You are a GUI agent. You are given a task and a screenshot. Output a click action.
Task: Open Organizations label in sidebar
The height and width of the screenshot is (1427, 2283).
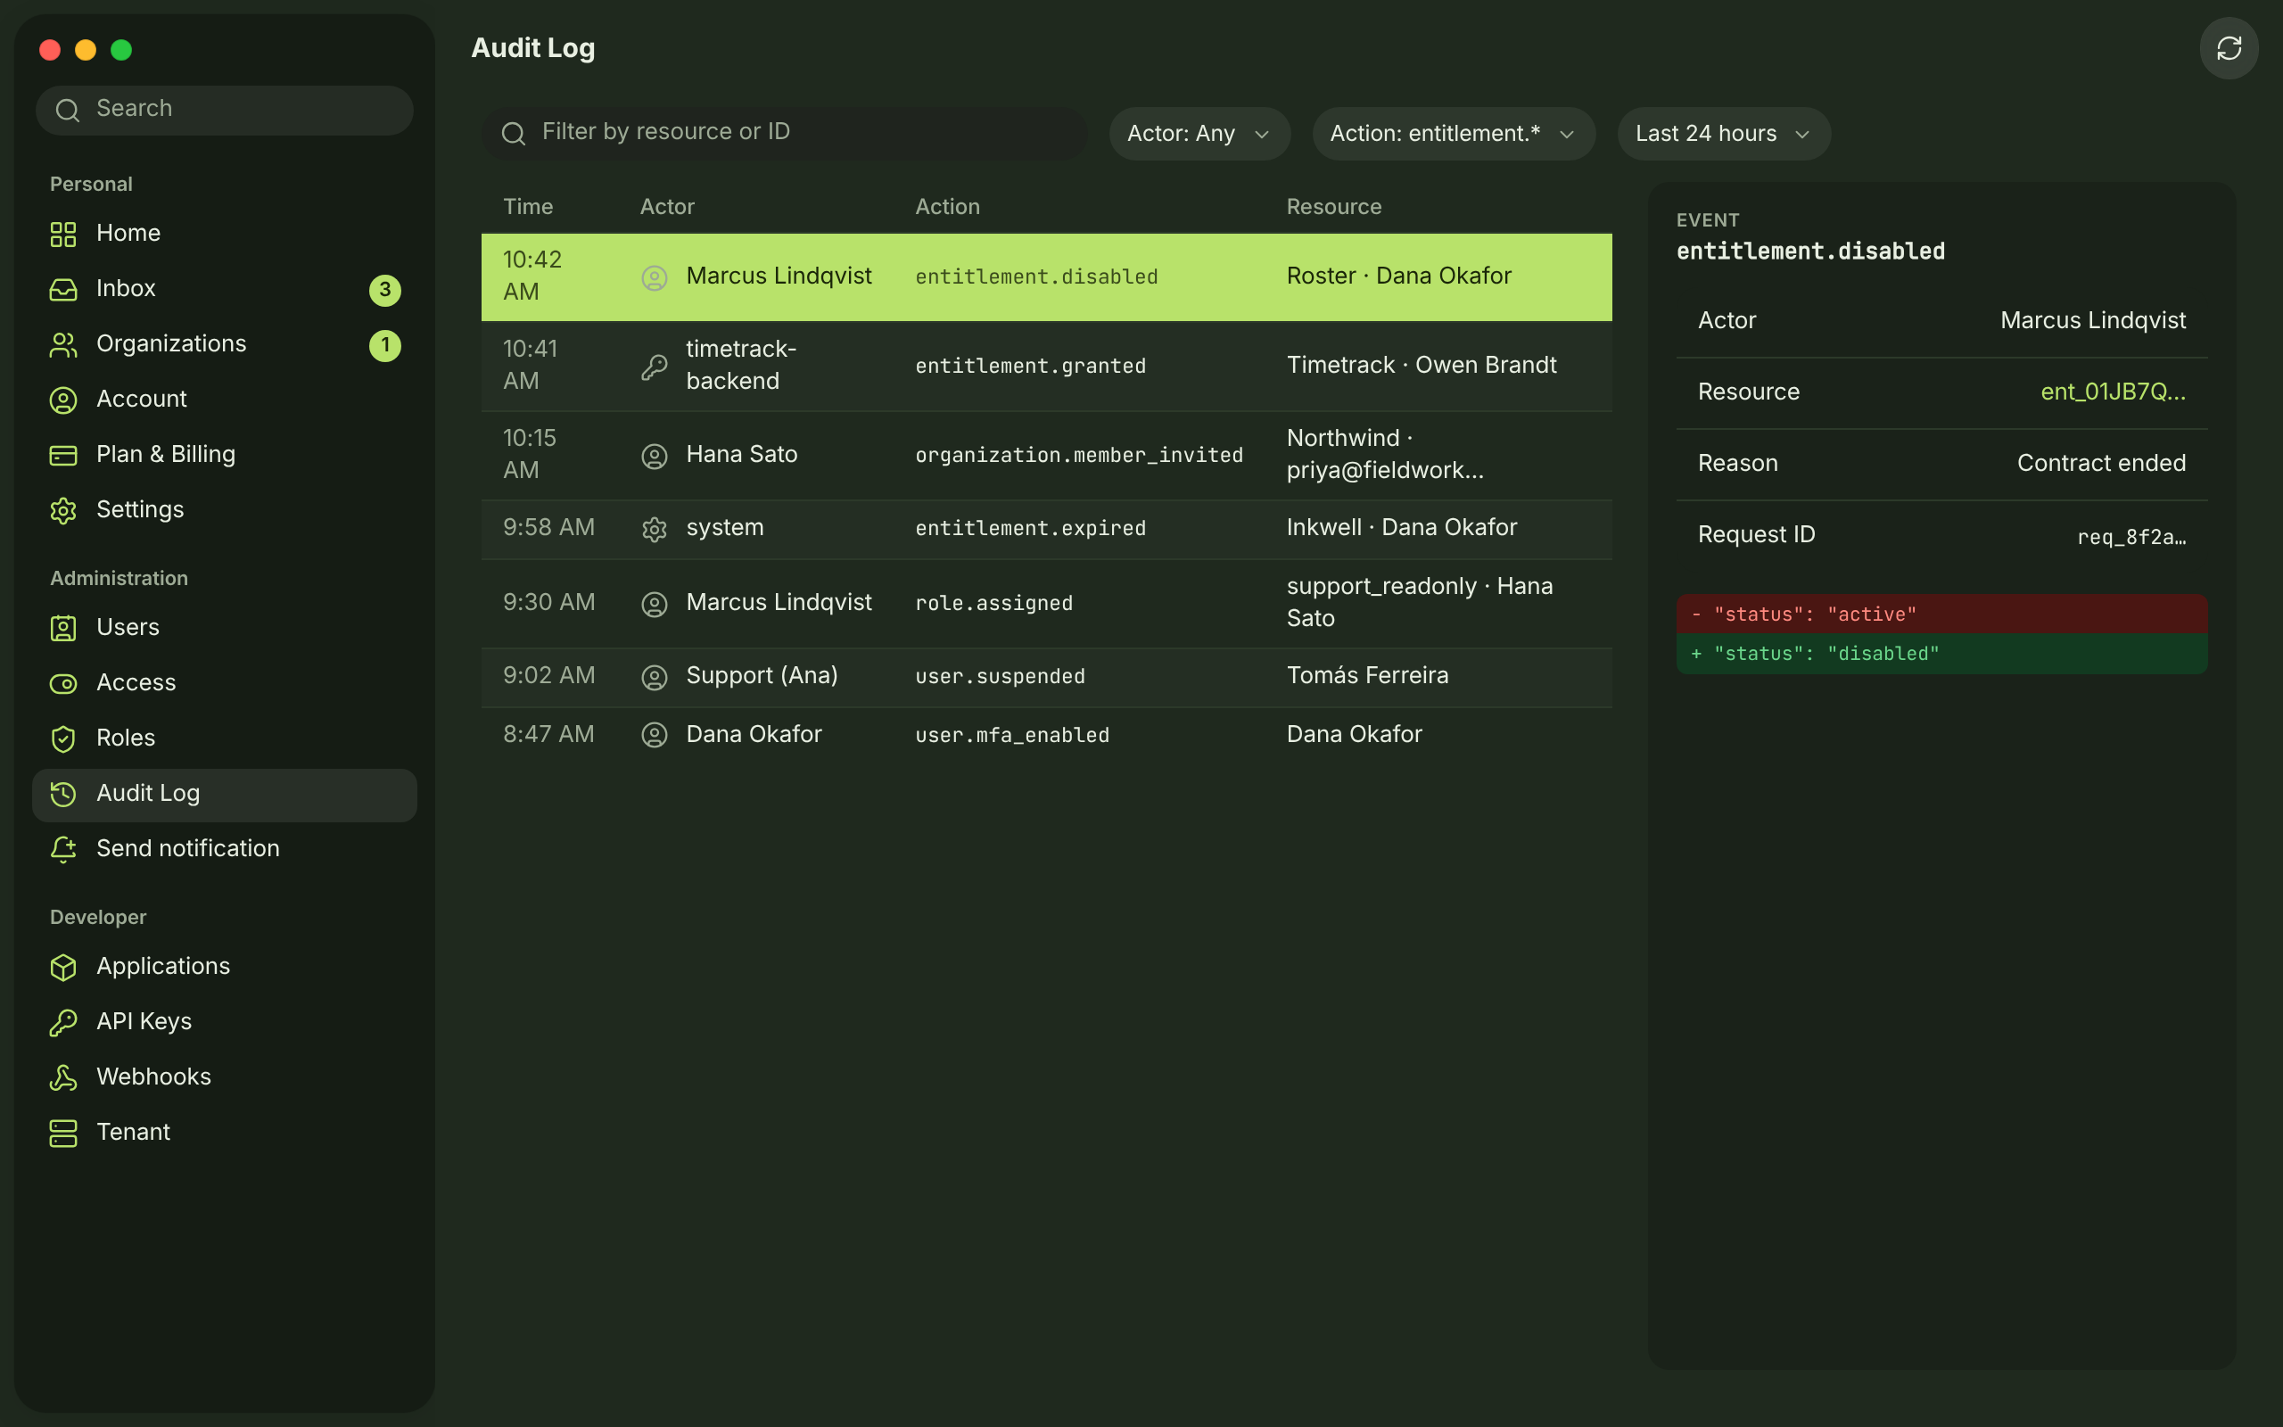click(170, 343)
